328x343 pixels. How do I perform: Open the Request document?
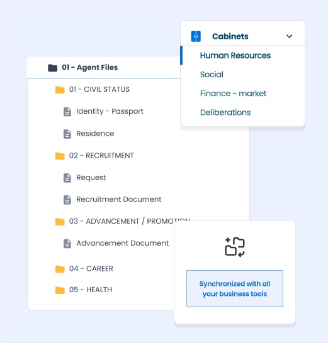[x=91, y=178]
